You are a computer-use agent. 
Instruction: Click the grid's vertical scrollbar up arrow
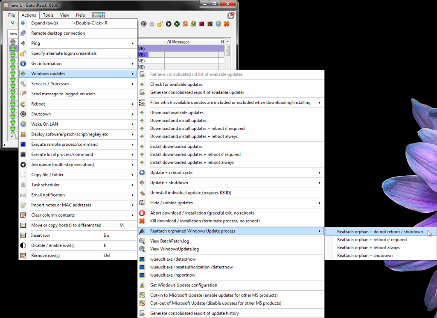[227, 41]
